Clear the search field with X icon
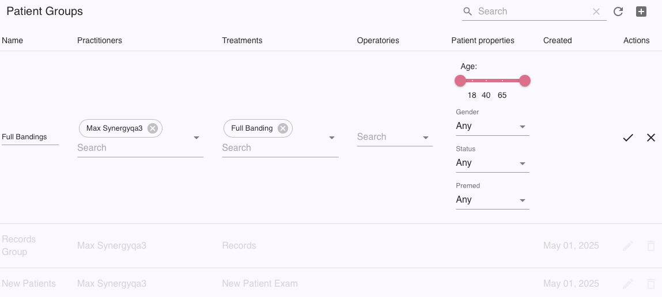Image resolution: width=662 pixels, height=297 pixels. point(596,12)
